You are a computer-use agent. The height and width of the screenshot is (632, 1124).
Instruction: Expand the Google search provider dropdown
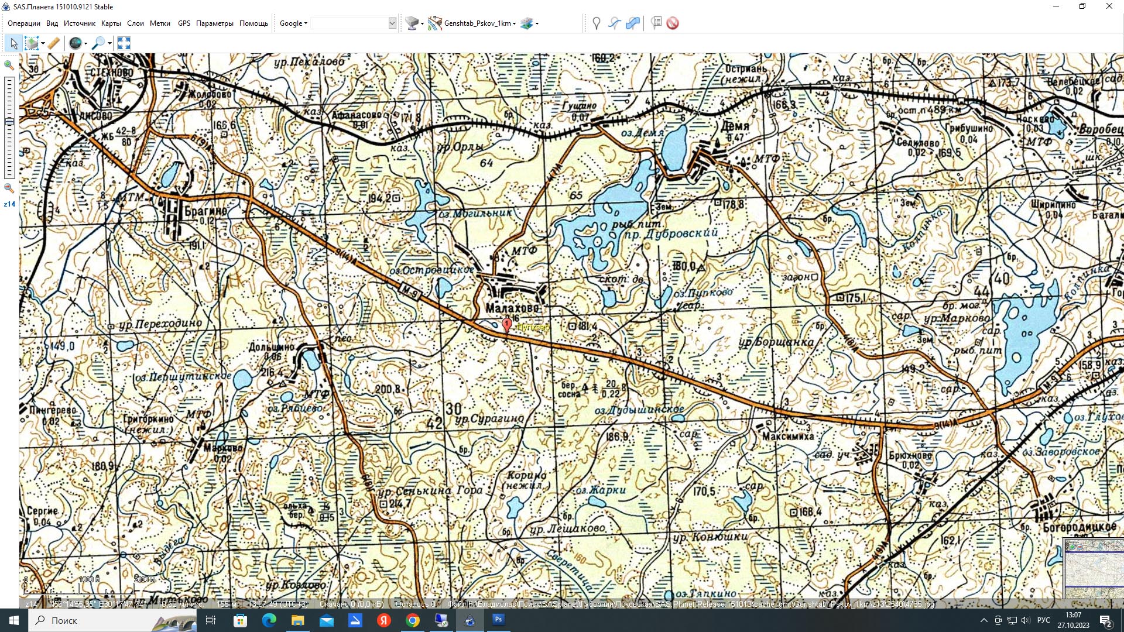point(293,23)
